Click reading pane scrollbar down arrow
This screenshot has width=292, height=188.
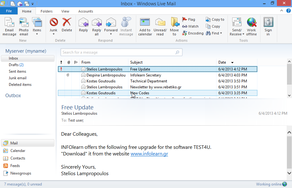pos(289,173)
